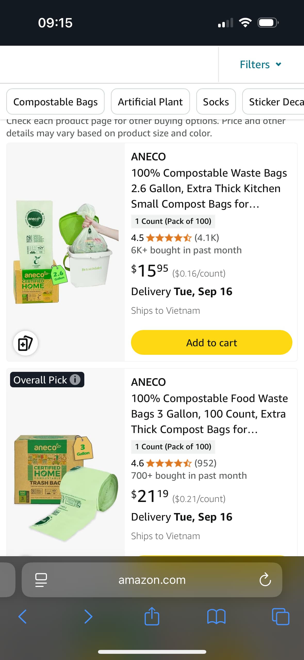The width and height of the screenshot is (304, 660).
Task: Show open tabs in Safari
Action: tap(281, 617)
